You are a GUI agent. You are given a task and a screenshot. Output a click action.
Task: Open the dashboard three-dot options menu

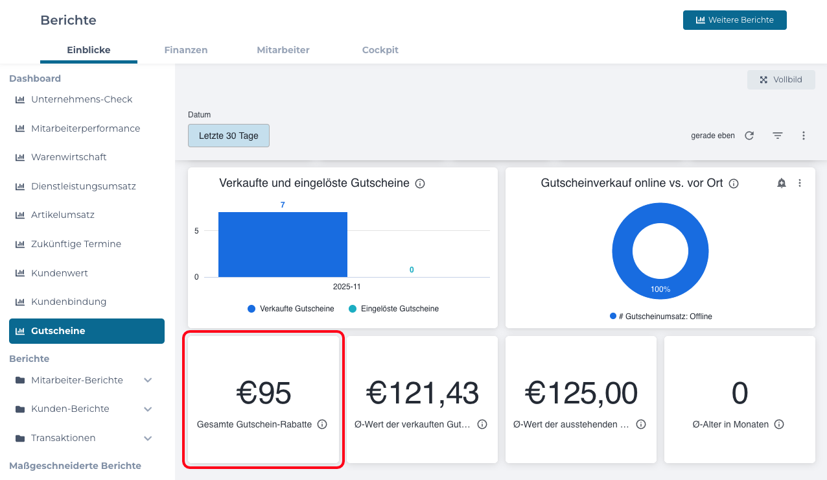click(804, 136)
